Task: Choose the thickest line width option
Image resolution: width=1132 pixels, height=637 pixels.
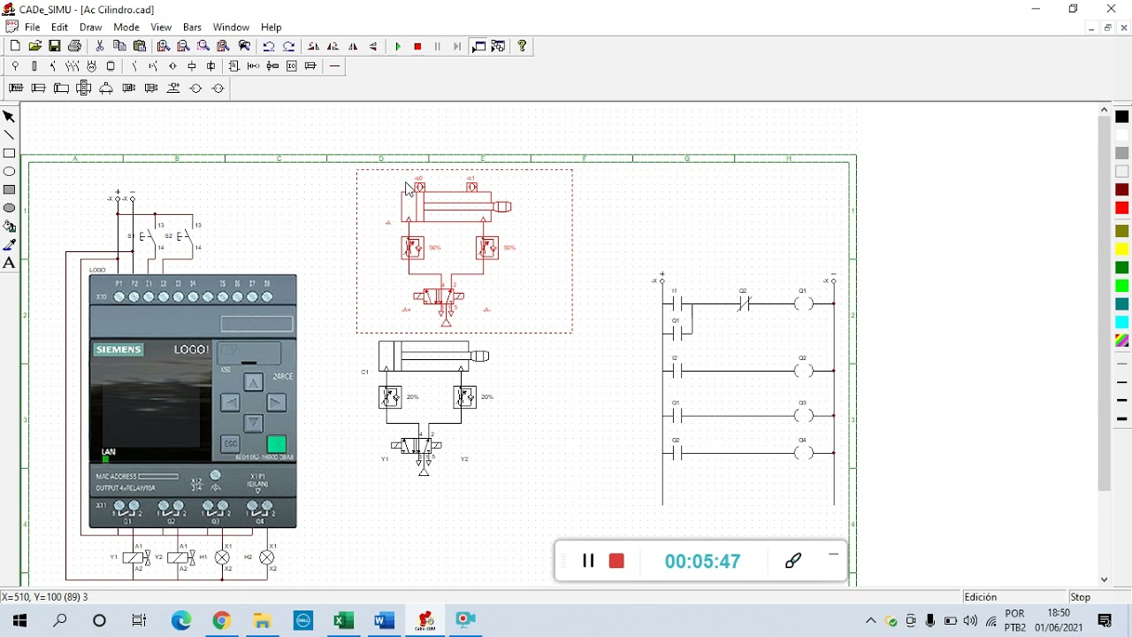Action: tap(1121, 418)
